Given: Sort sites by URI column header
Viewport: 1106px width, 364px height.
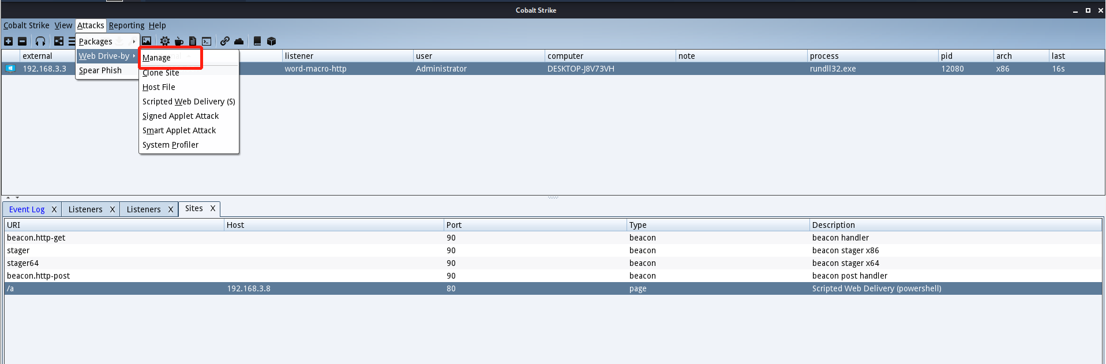Looking at the screenshot, I should 114,225.
